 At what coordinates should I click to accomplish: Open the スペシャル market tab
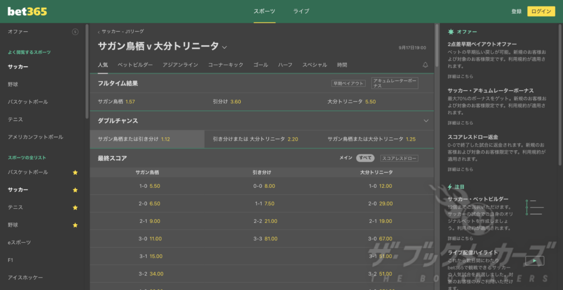point(314,65)
